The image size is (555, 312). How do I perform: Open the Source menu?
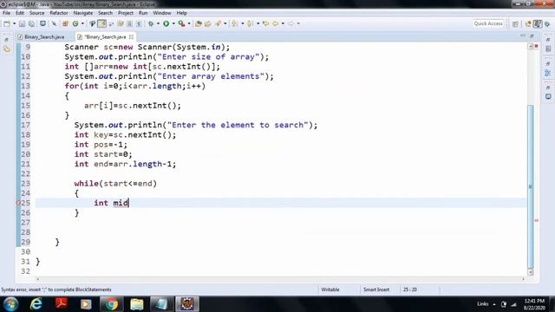point(36,13)
